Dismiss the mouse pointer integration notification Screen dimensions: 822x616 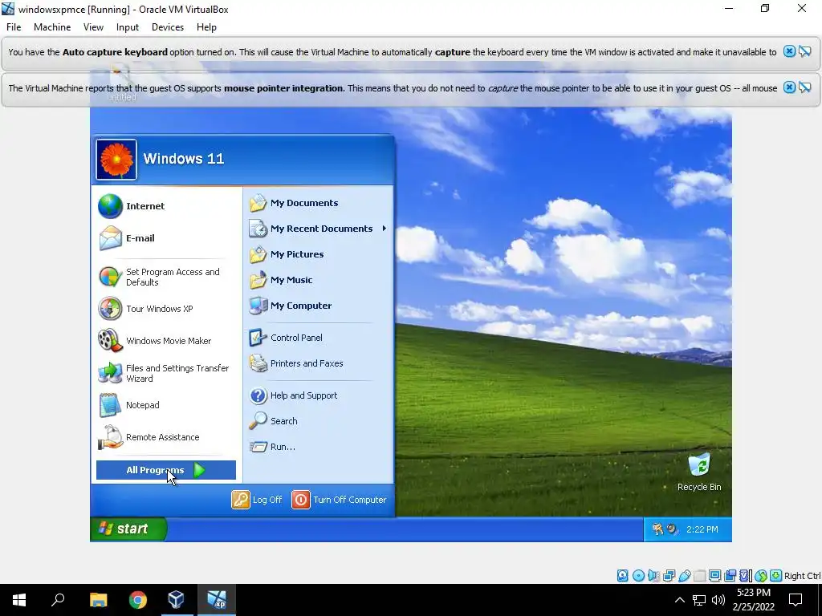click(x=789, y=87)
